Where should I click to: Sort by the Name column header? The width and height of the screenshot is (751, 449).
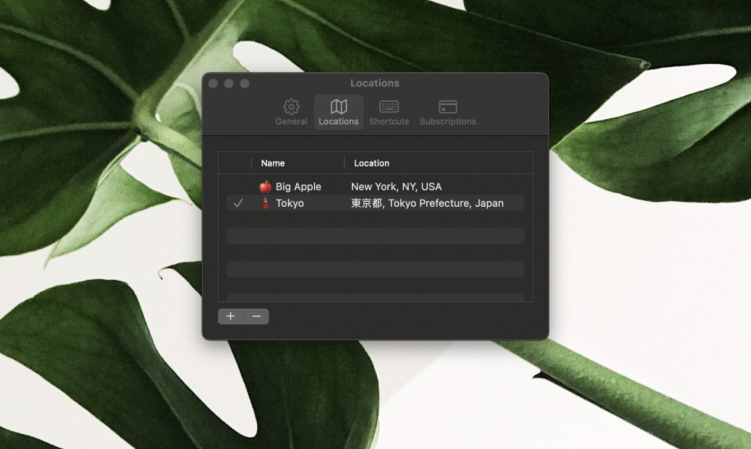tap(298, 163)
